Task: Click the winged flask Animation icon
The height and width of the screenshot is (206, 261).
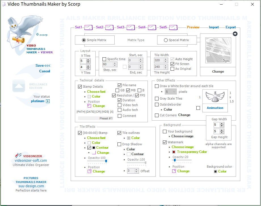Action: tap(215, 98)
